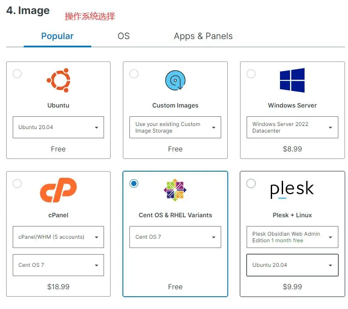
Task: Click the Windows Server logo icon
Action: click(292, 80)
